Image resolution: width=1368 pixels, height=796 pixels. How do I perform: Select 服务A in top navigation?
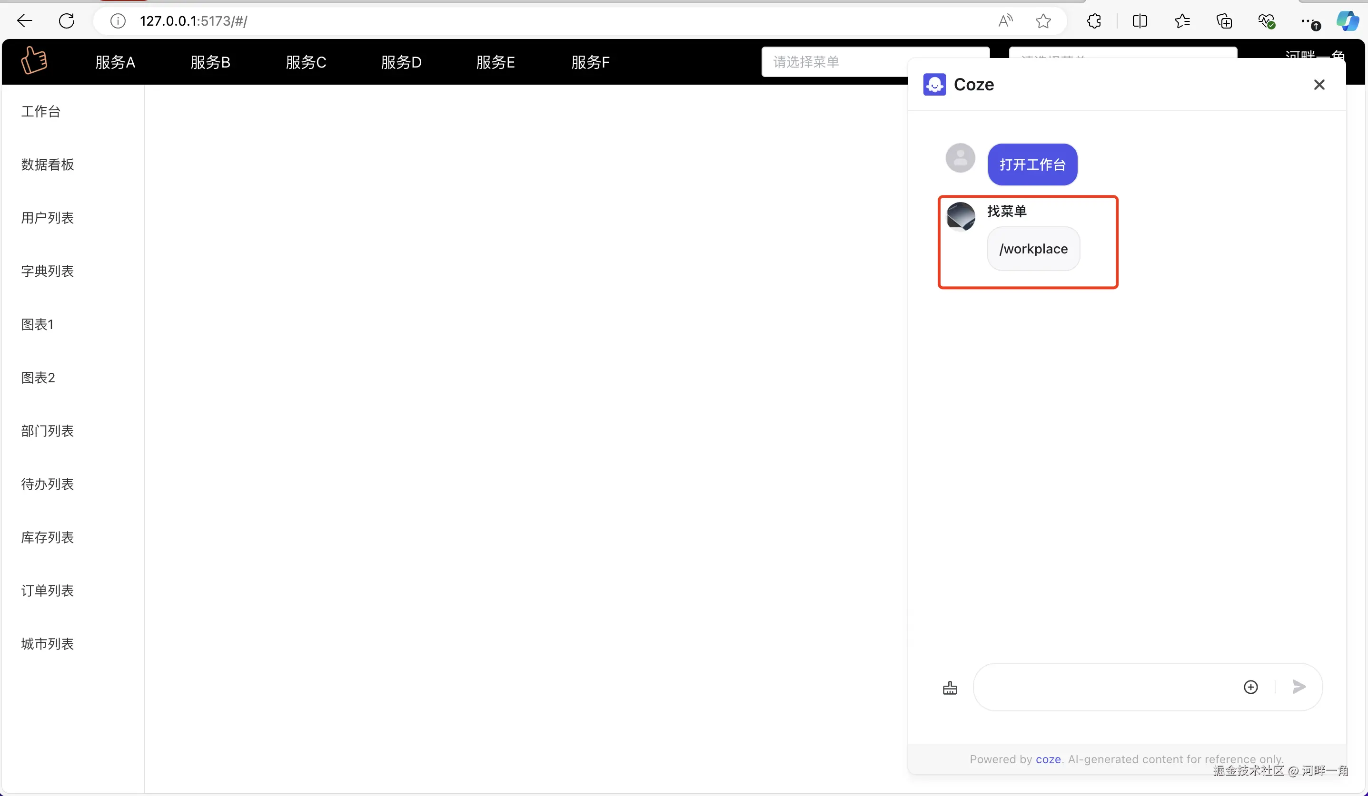[115, 62]
